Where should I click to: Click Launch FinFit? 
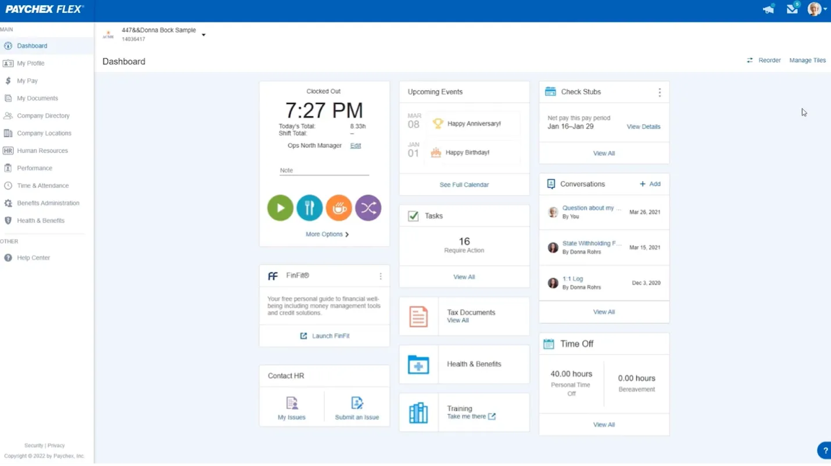(324, 335)
